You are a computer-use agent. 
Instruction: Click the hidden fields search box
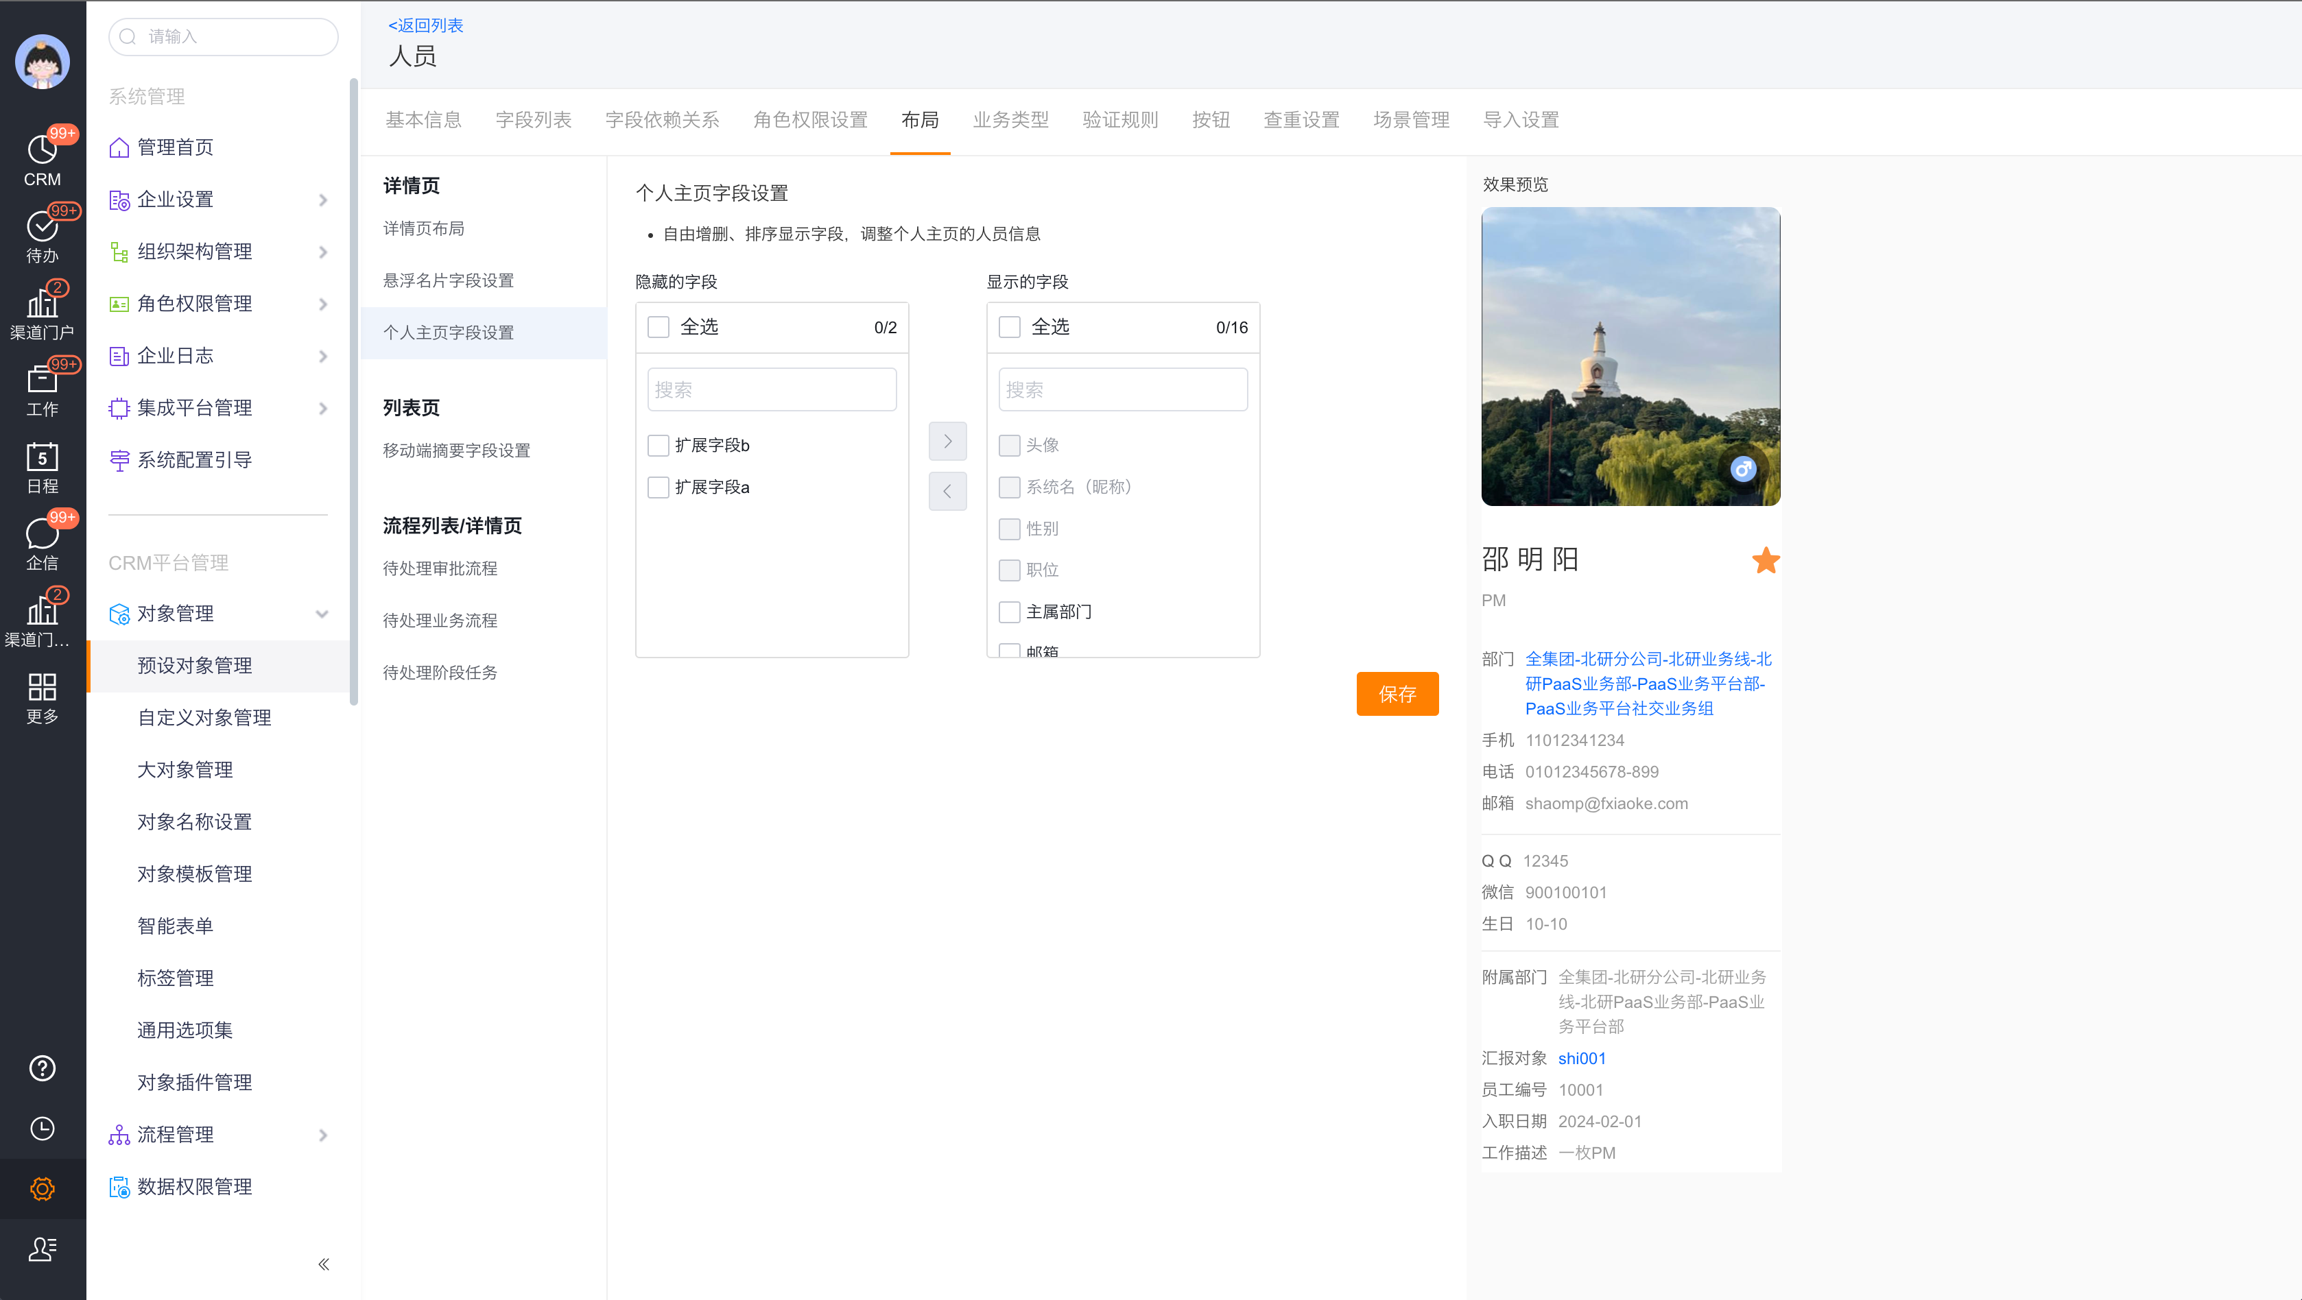pos(771,389)
